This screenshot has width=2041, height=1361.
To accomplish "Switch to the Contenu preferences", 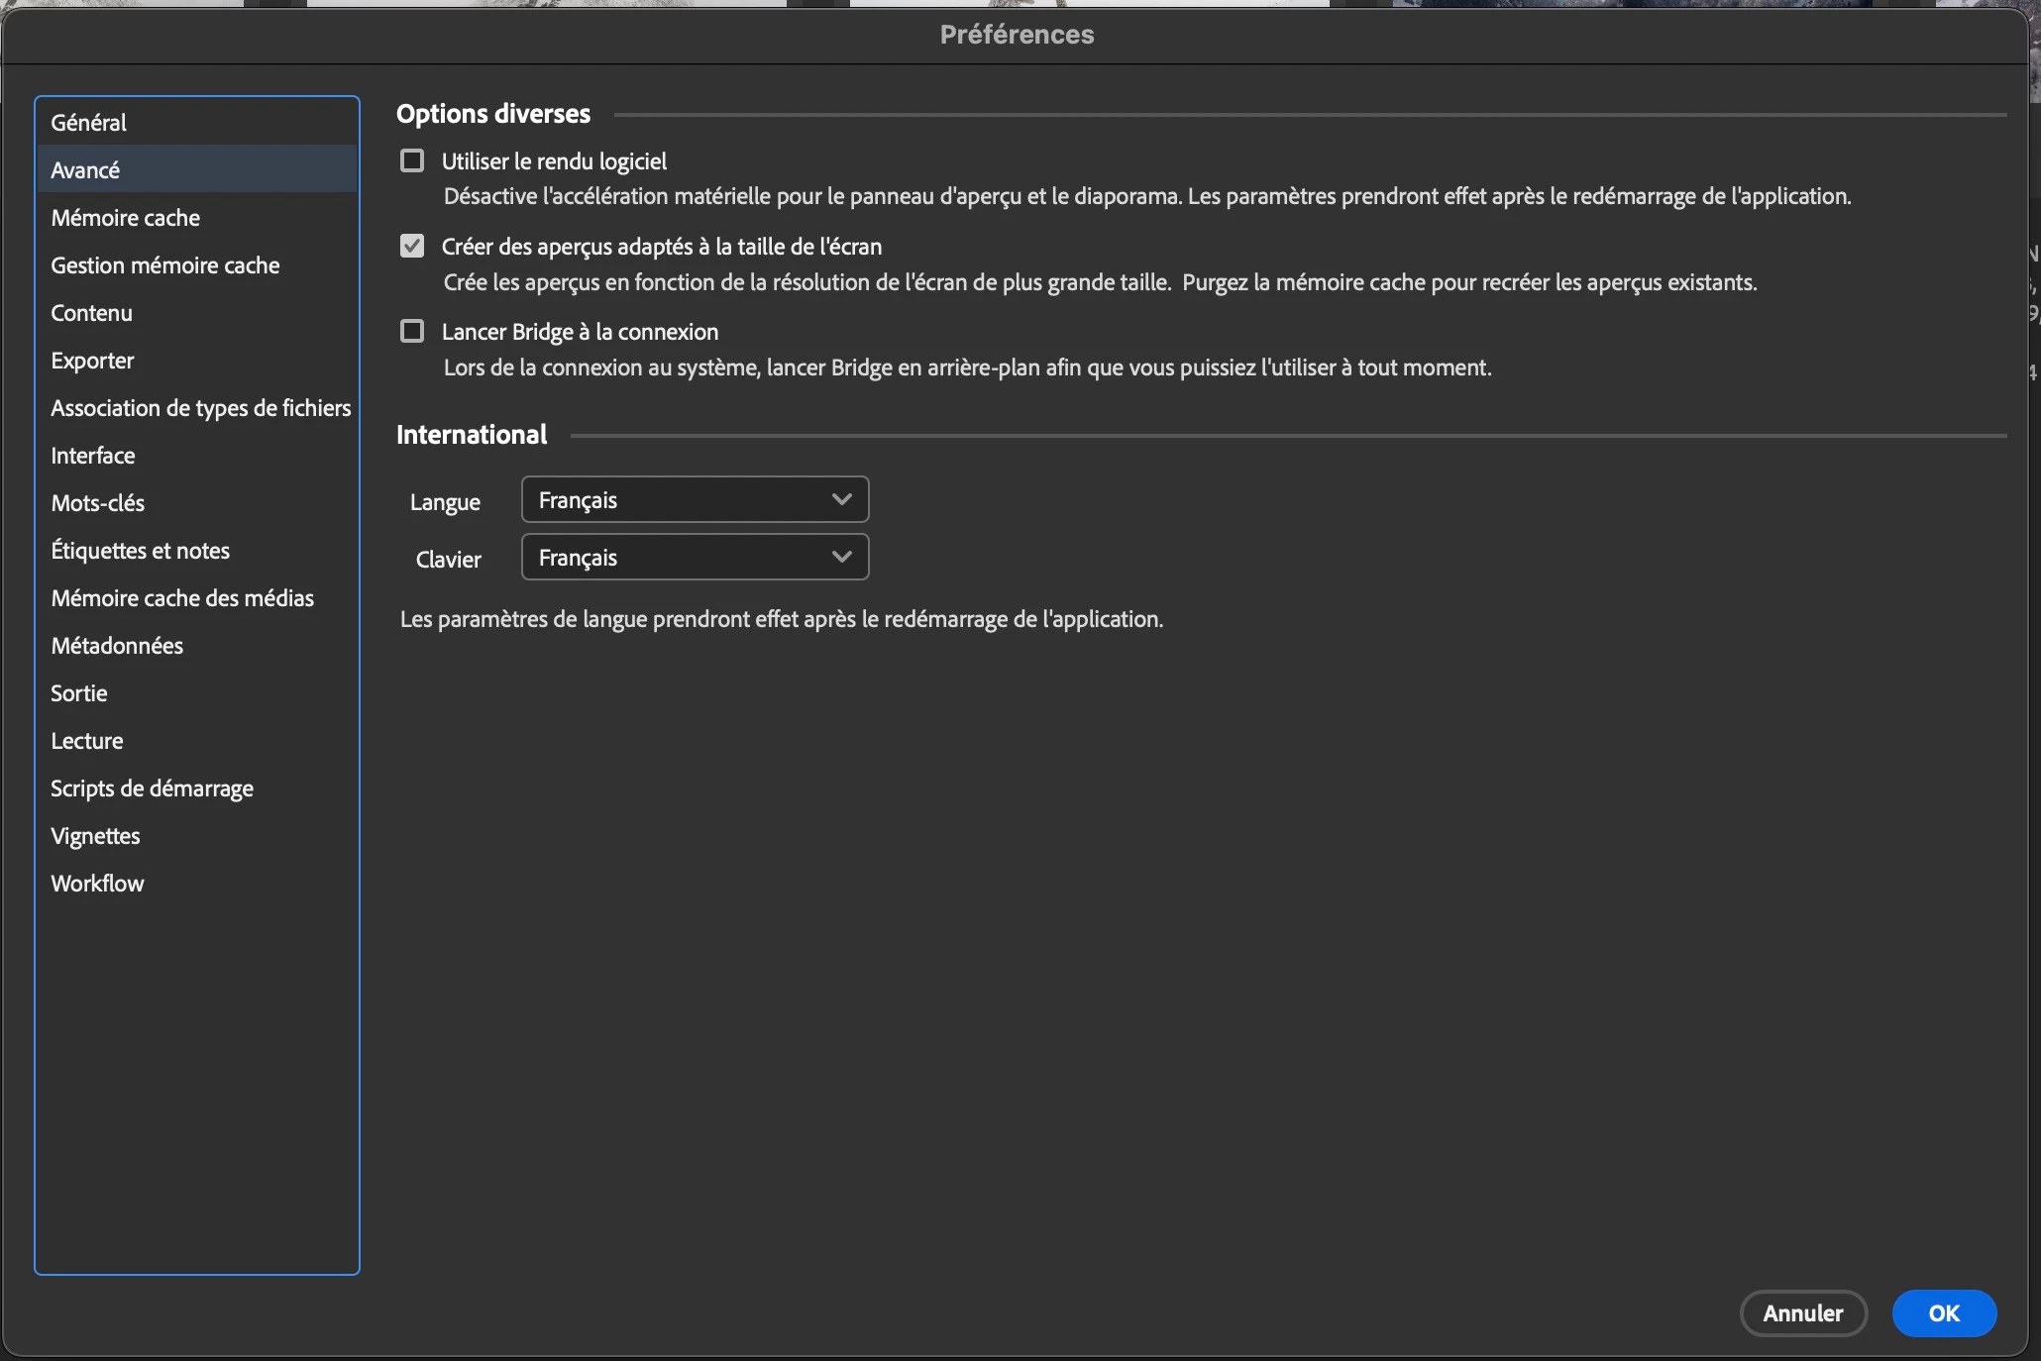I will pyautogui.click(x=92, y=313).
